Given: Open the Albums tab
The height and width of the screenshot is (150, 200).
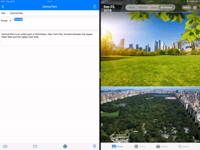Looking at the screenshot, I should tap(162, 146).
